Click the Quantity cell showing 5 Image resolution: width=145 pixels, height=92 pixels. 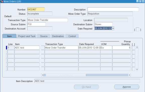121,48
